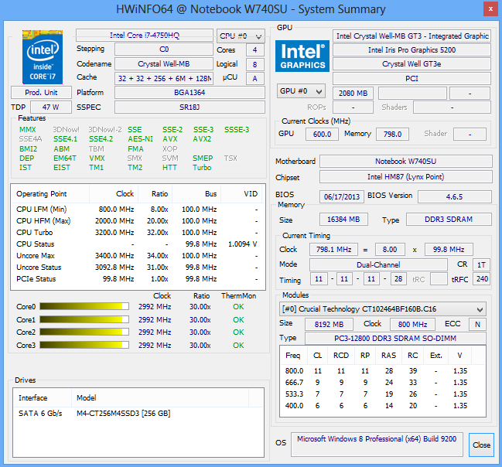Click the Core0 clock 2992 MHz value

[x=155, y=307]
